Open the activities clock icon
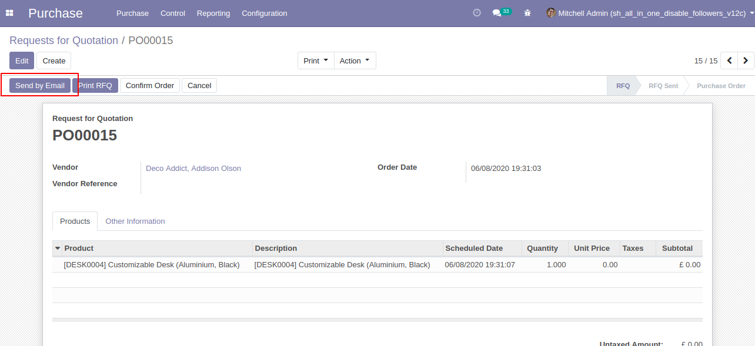 point(477,13)
